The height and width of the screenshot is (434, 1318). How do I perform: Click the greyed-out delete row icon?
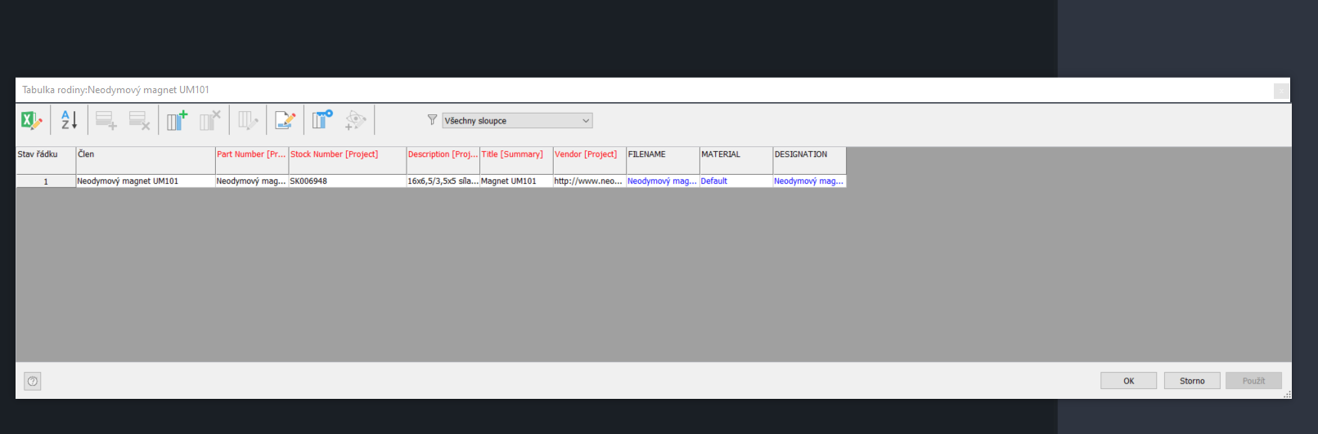click(139, 121)
